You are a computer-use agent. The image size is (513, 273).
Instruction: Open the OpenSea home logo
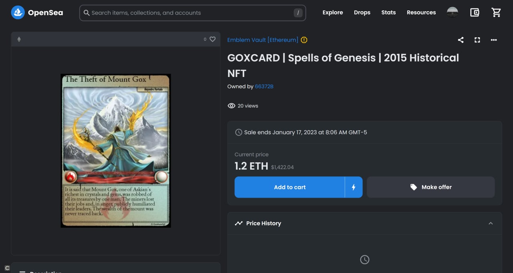point(37,13)
